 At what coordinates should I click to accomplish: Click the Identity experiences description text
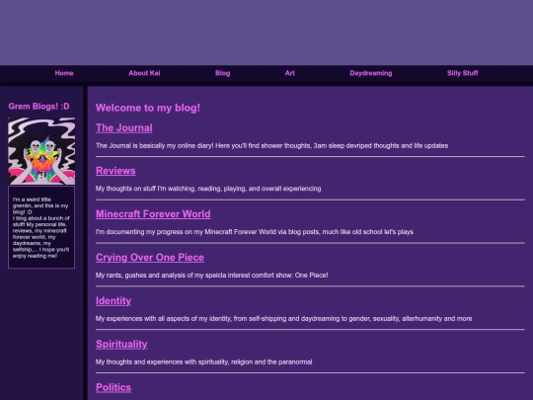click(x=283, y=319)
